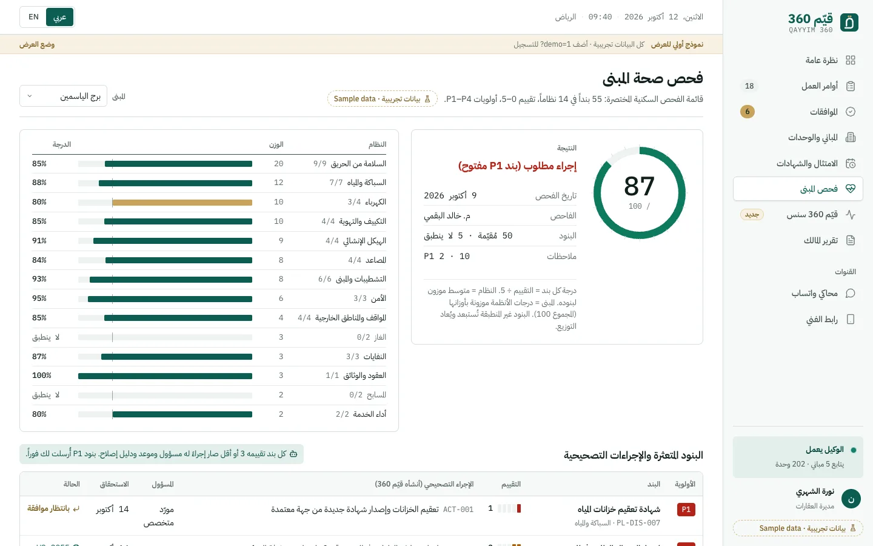Click the P1 priority badge in the table

click(686, 510)
